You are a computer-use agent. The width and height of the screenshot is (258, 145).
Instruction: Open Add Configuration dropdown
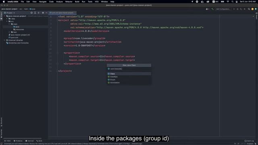click(223, 9)
